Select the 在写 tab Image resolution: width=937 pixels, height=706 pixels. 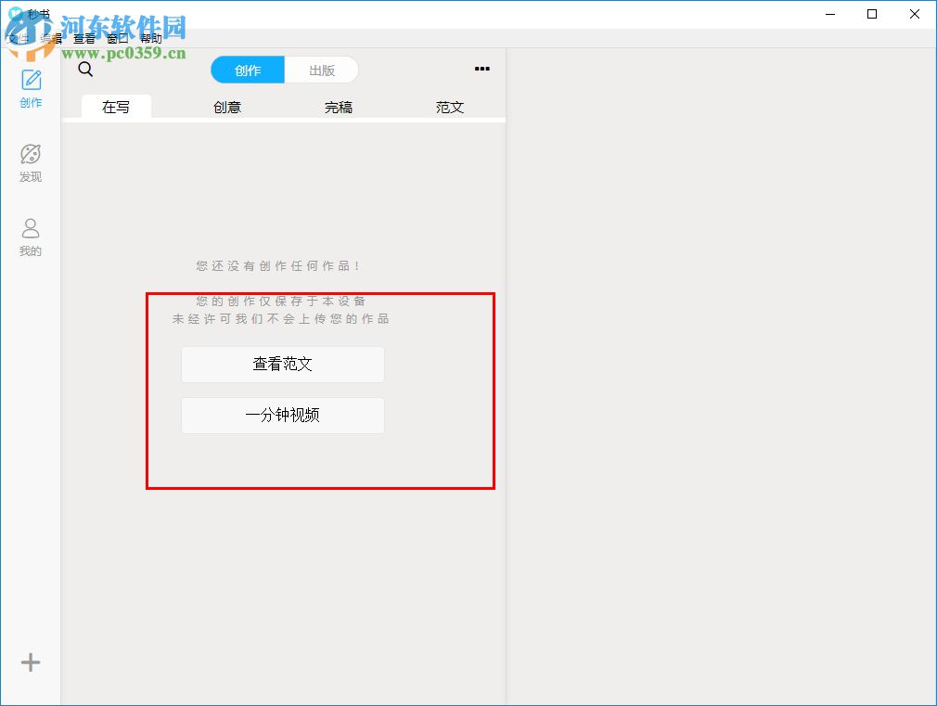115,107
